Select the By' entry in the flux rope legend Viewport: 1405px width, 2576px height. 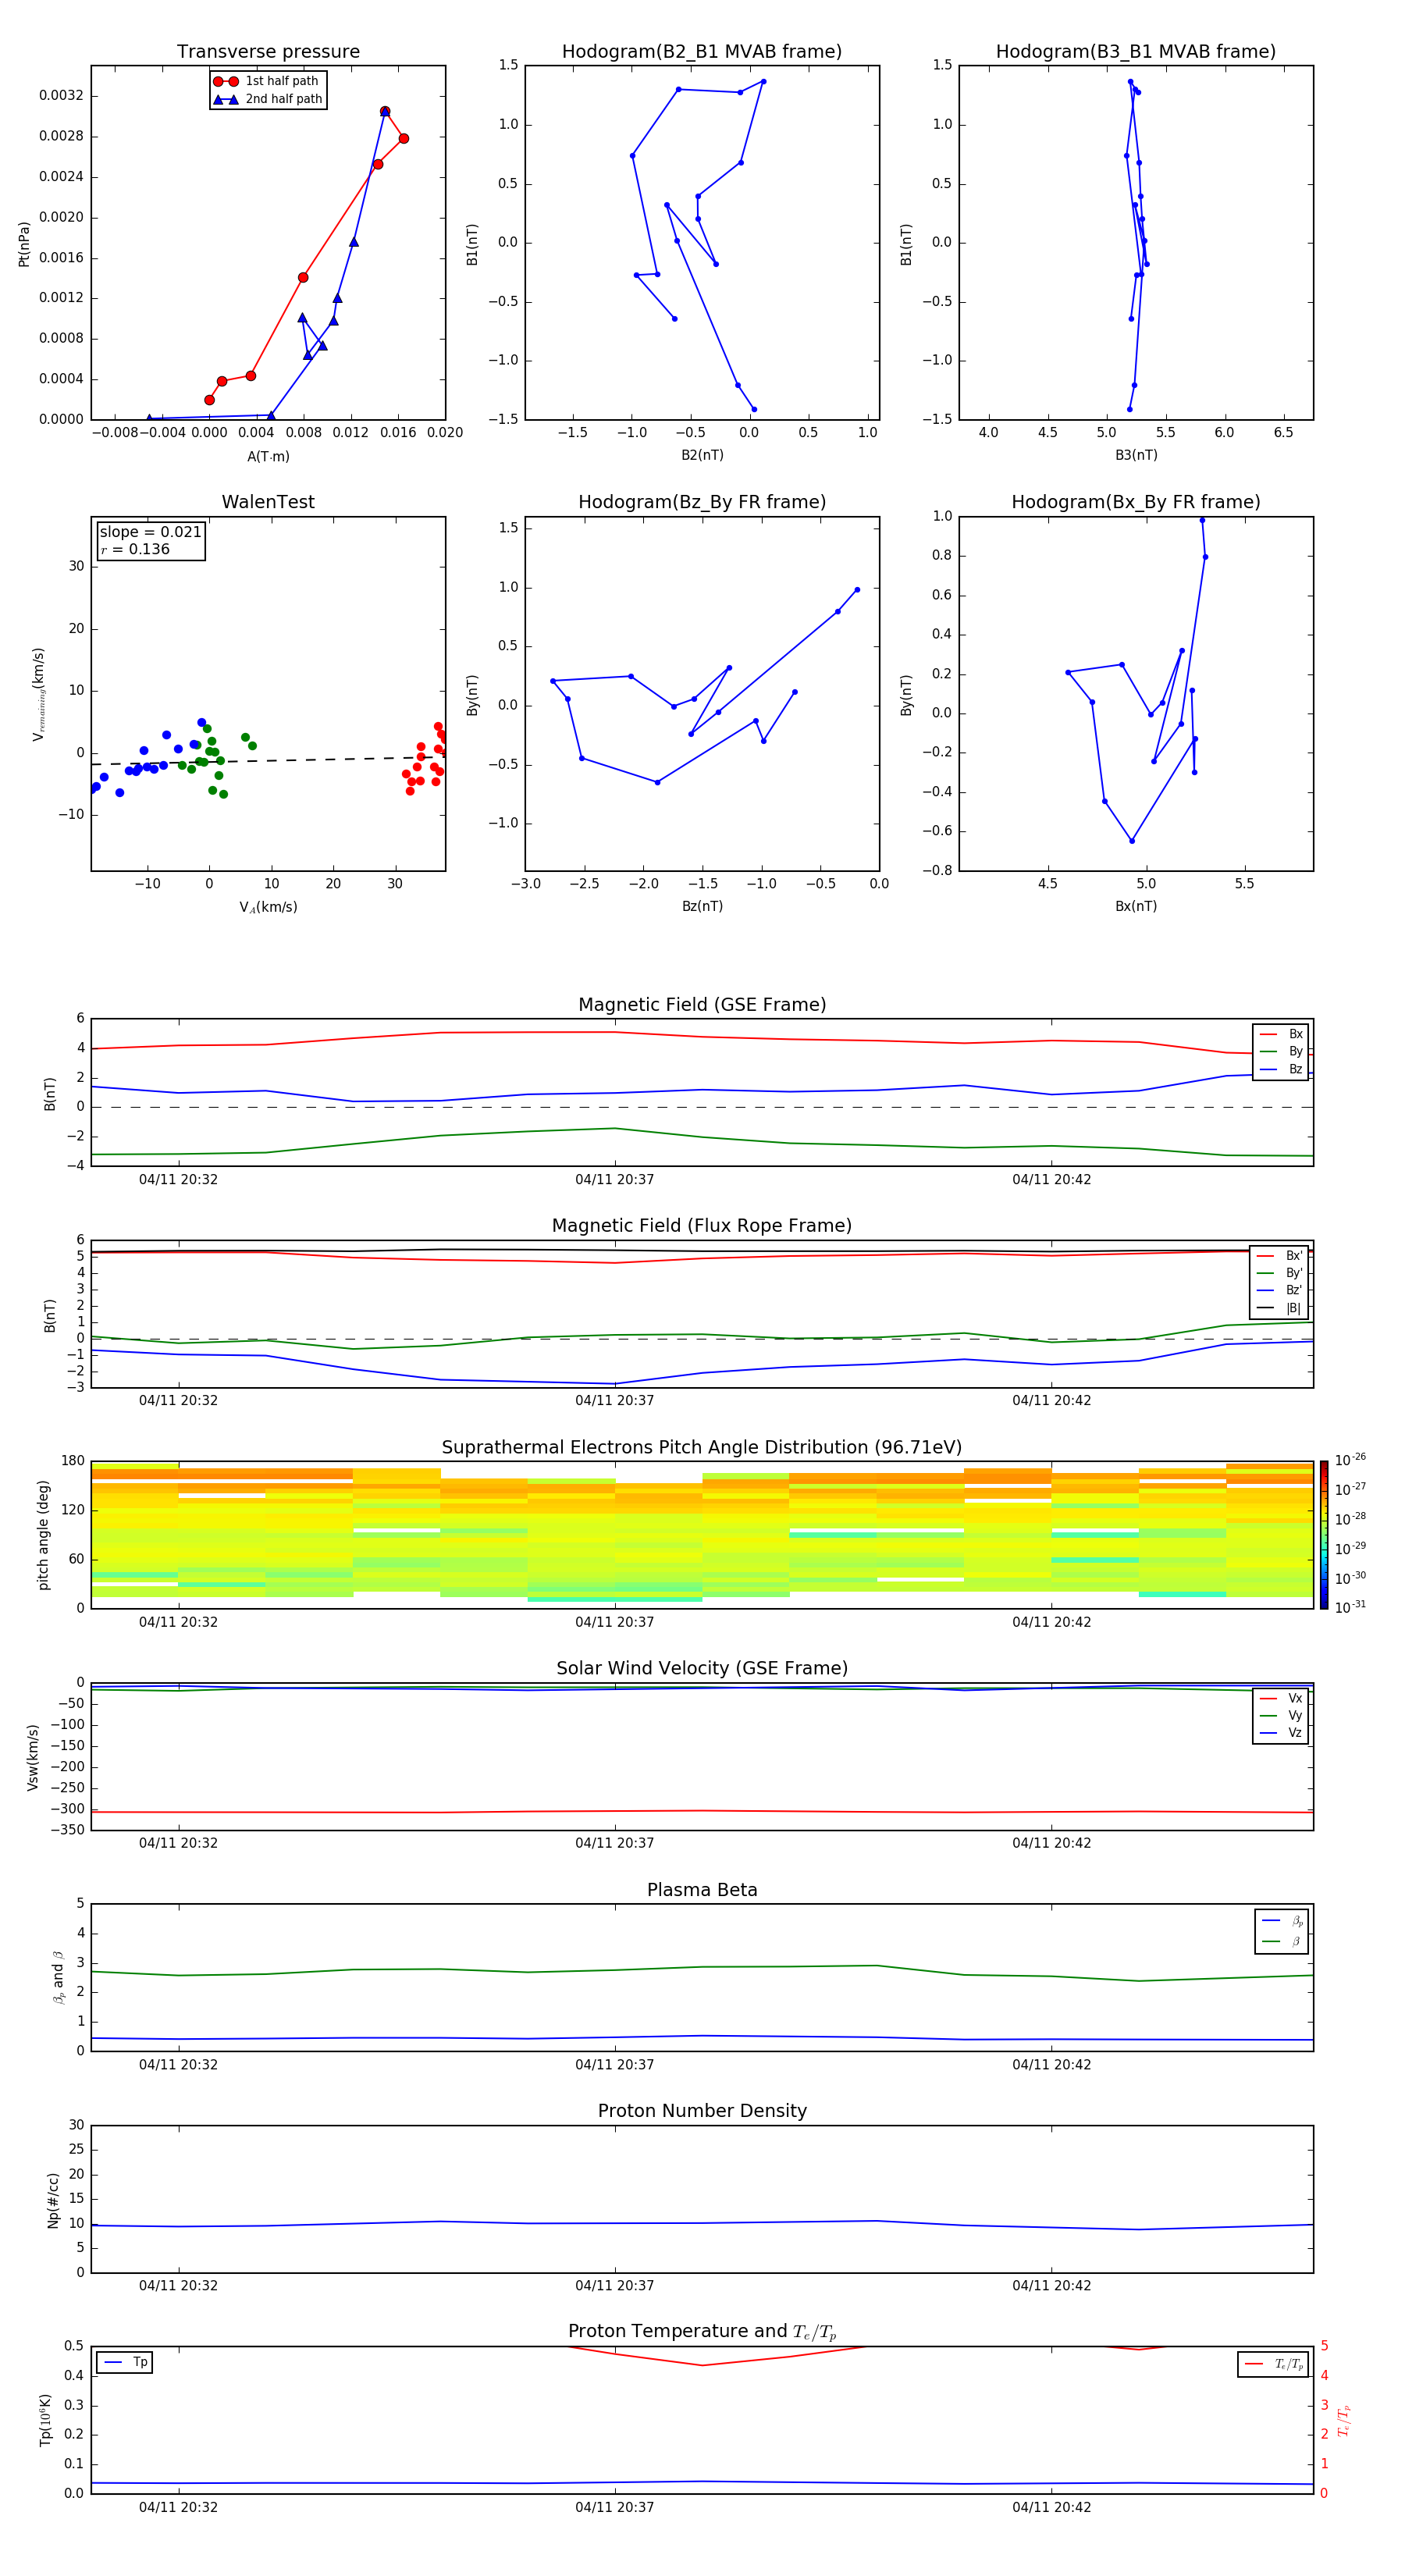click(x=1280, y=1273)
